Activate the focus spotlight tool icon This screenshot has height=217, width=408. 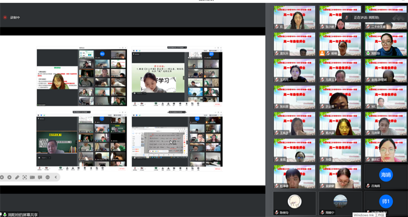click(24, 177)
